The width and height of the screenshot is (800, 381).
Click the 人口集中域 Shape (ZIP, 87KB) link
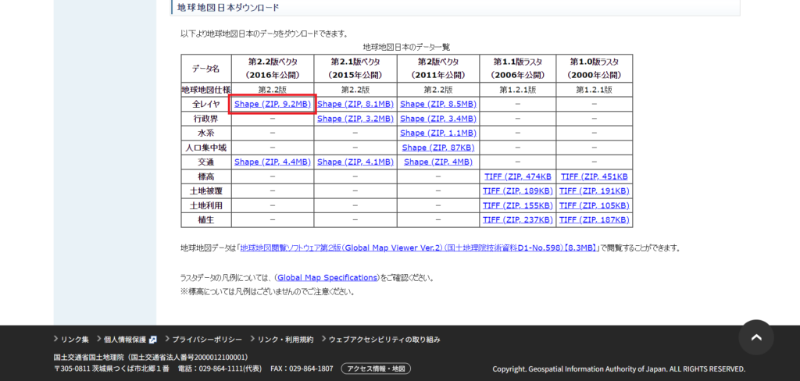coord(437,148)
